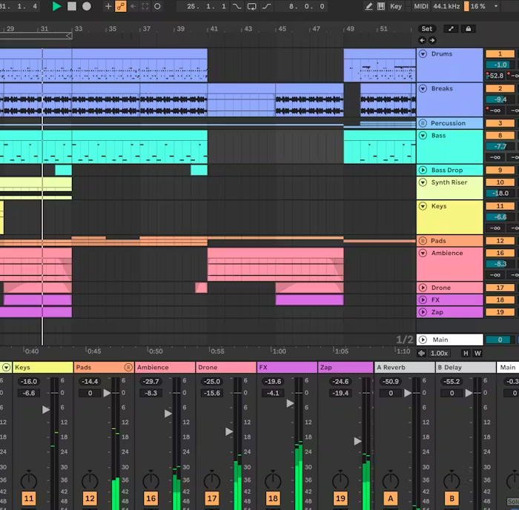This screenshot has height=510, width=519.
Task: Click the Capture MIDI bracket icon
Action: click(145, 6)
